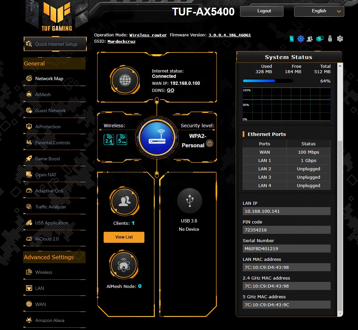Click the WAN globe icon in sidebar
This screenshot has height=330, width=358.
pyautogui.click(x=29, y=304)
